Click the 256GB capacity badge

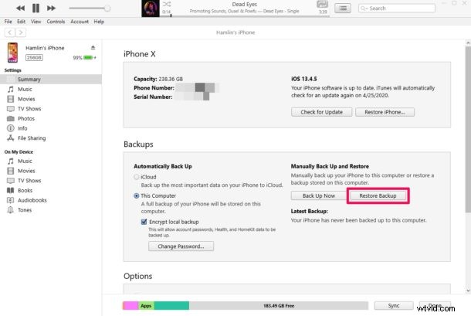pyautogui.click(x=34, y=57)
